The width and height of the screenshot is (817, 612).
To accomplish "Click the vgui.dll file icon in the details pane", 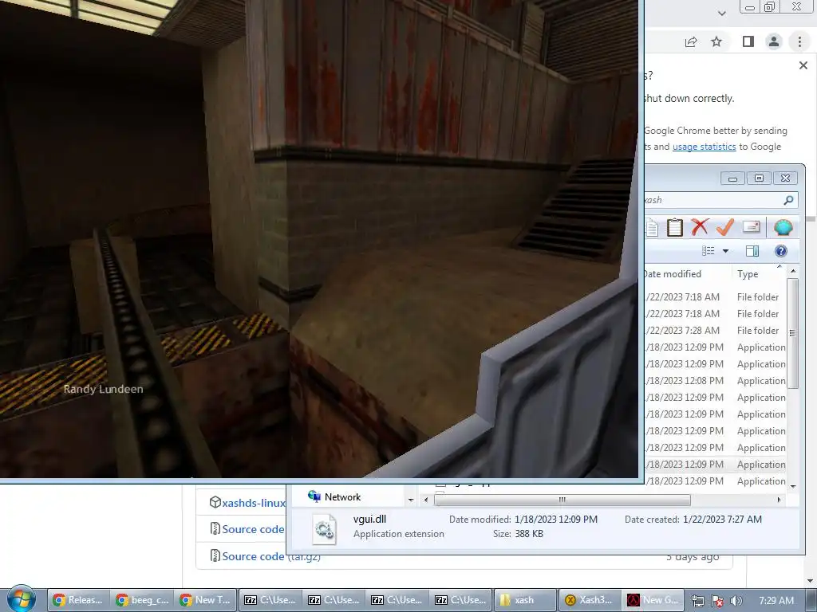I will point(324,529).
